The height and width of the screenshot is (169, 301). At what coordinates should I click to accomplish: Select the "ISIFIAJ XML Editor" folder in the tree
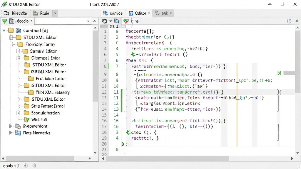[49, 72]
